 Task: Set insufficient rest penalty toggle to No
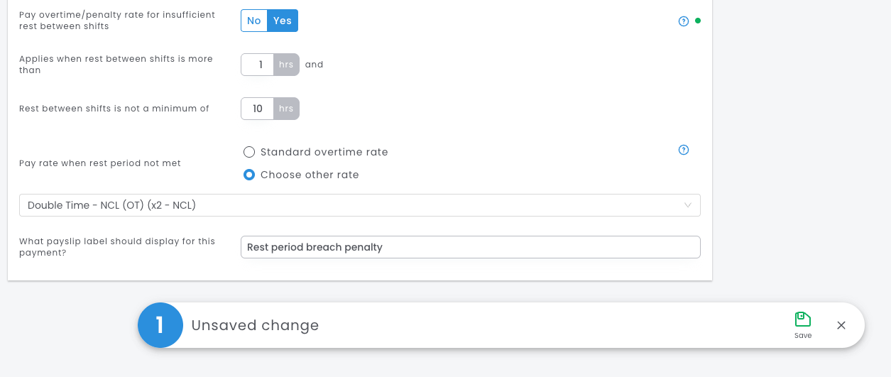(x=254, y=21)
